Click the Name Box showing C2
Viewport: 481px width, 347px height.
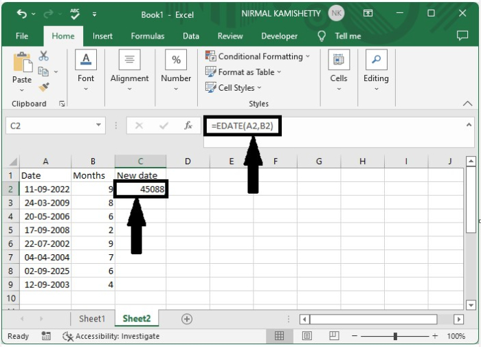[51, 126]
